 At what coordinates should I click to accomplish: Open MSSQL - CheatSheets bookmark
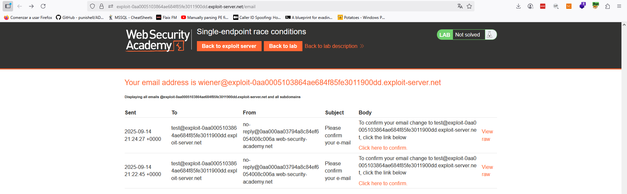[x=130, y=18]
